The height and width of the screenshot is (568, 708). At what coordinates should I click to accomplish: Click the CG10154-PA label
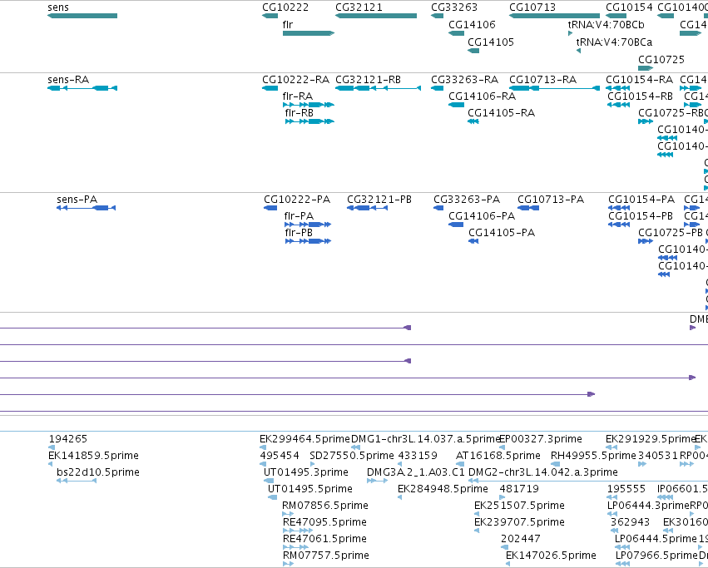click(641, 200)
